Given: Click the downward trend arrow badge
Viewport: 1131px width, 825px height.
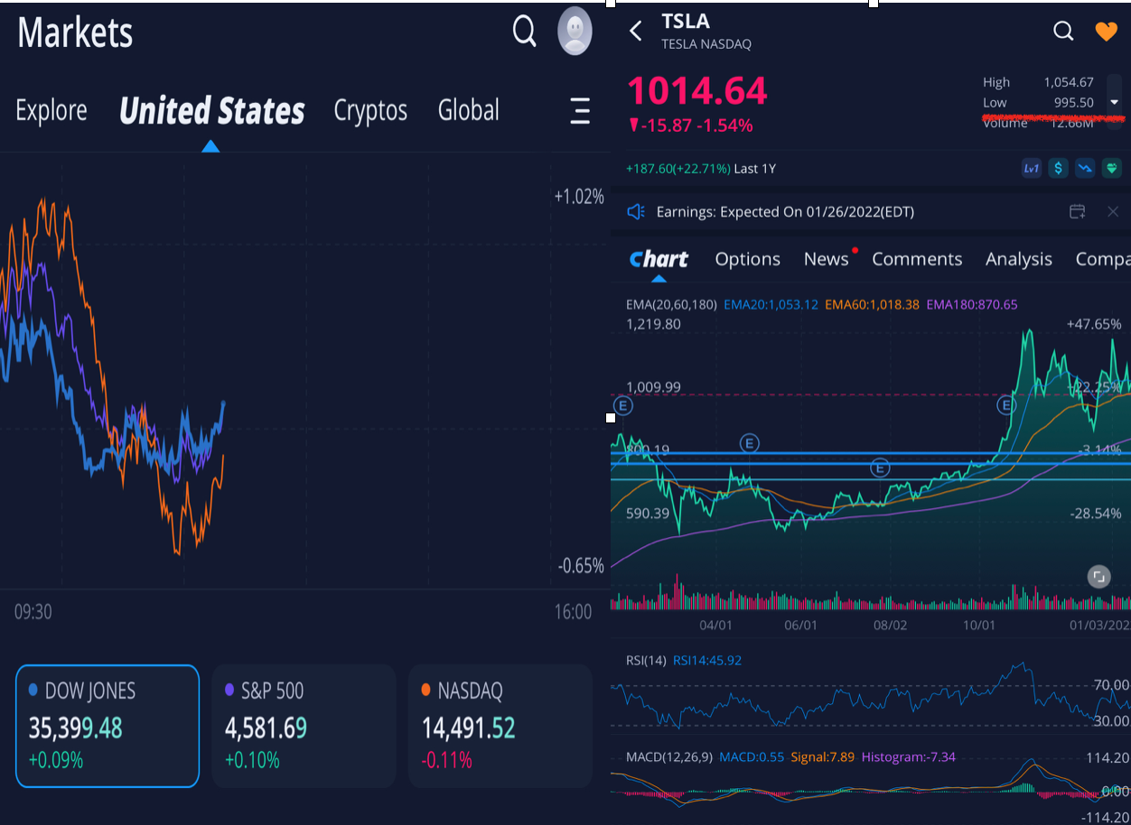Looking at the screenshot, I should pyautogui.click(x=1085, y=168).
